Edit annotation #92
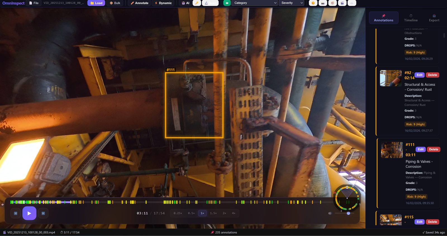The width and height of the screenshot is (447, 236). (420, 75)
